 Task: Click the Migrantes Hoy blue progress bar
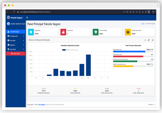pyautogui.click(x=129, y=51)
